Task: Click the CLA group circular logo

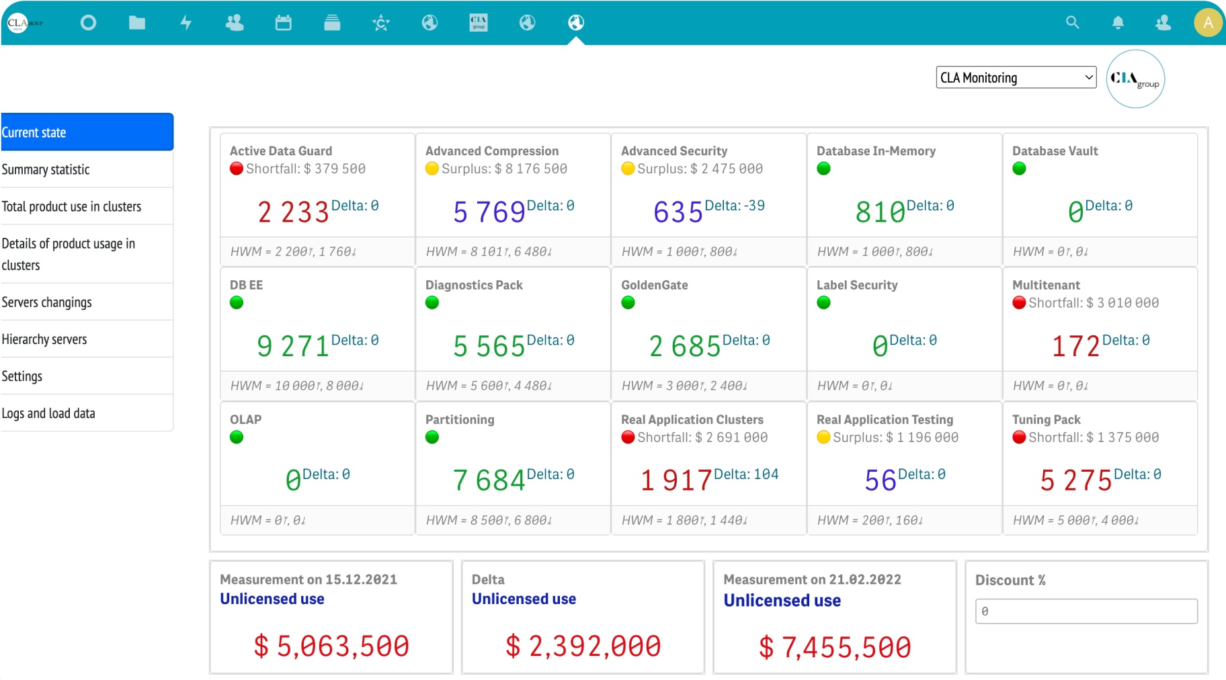Action: coord(1135,79)
